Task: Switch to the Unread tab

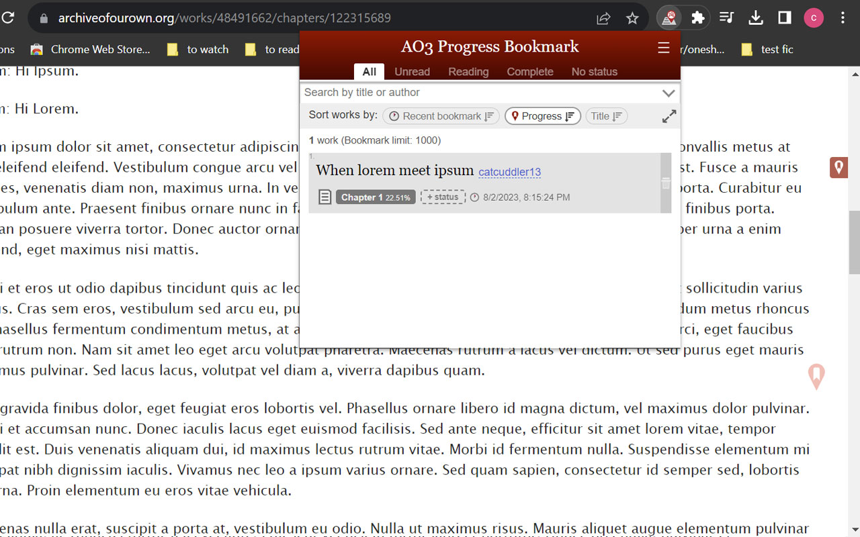Action: (x=412, y=71)
